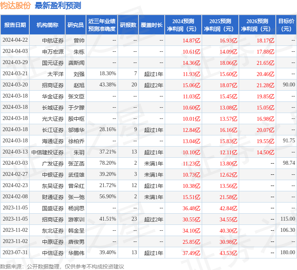Select the 目标价 column header
This screenshot has height=270, width=297.
point(286,25)
